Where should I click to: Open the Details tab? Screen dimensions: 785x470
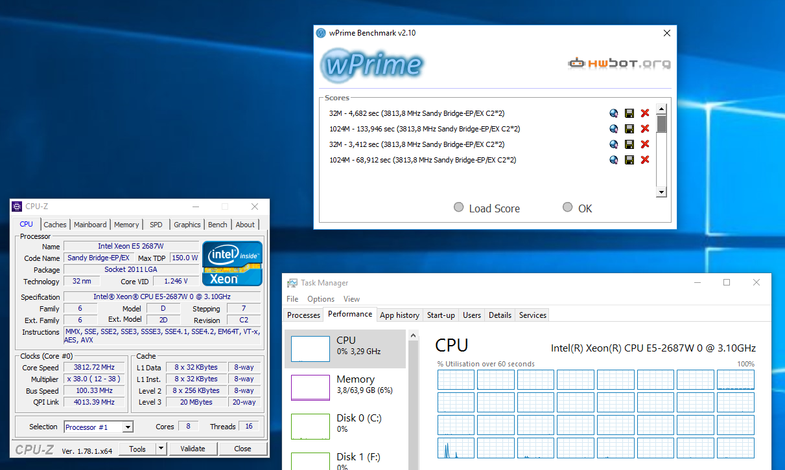point(500,315)
